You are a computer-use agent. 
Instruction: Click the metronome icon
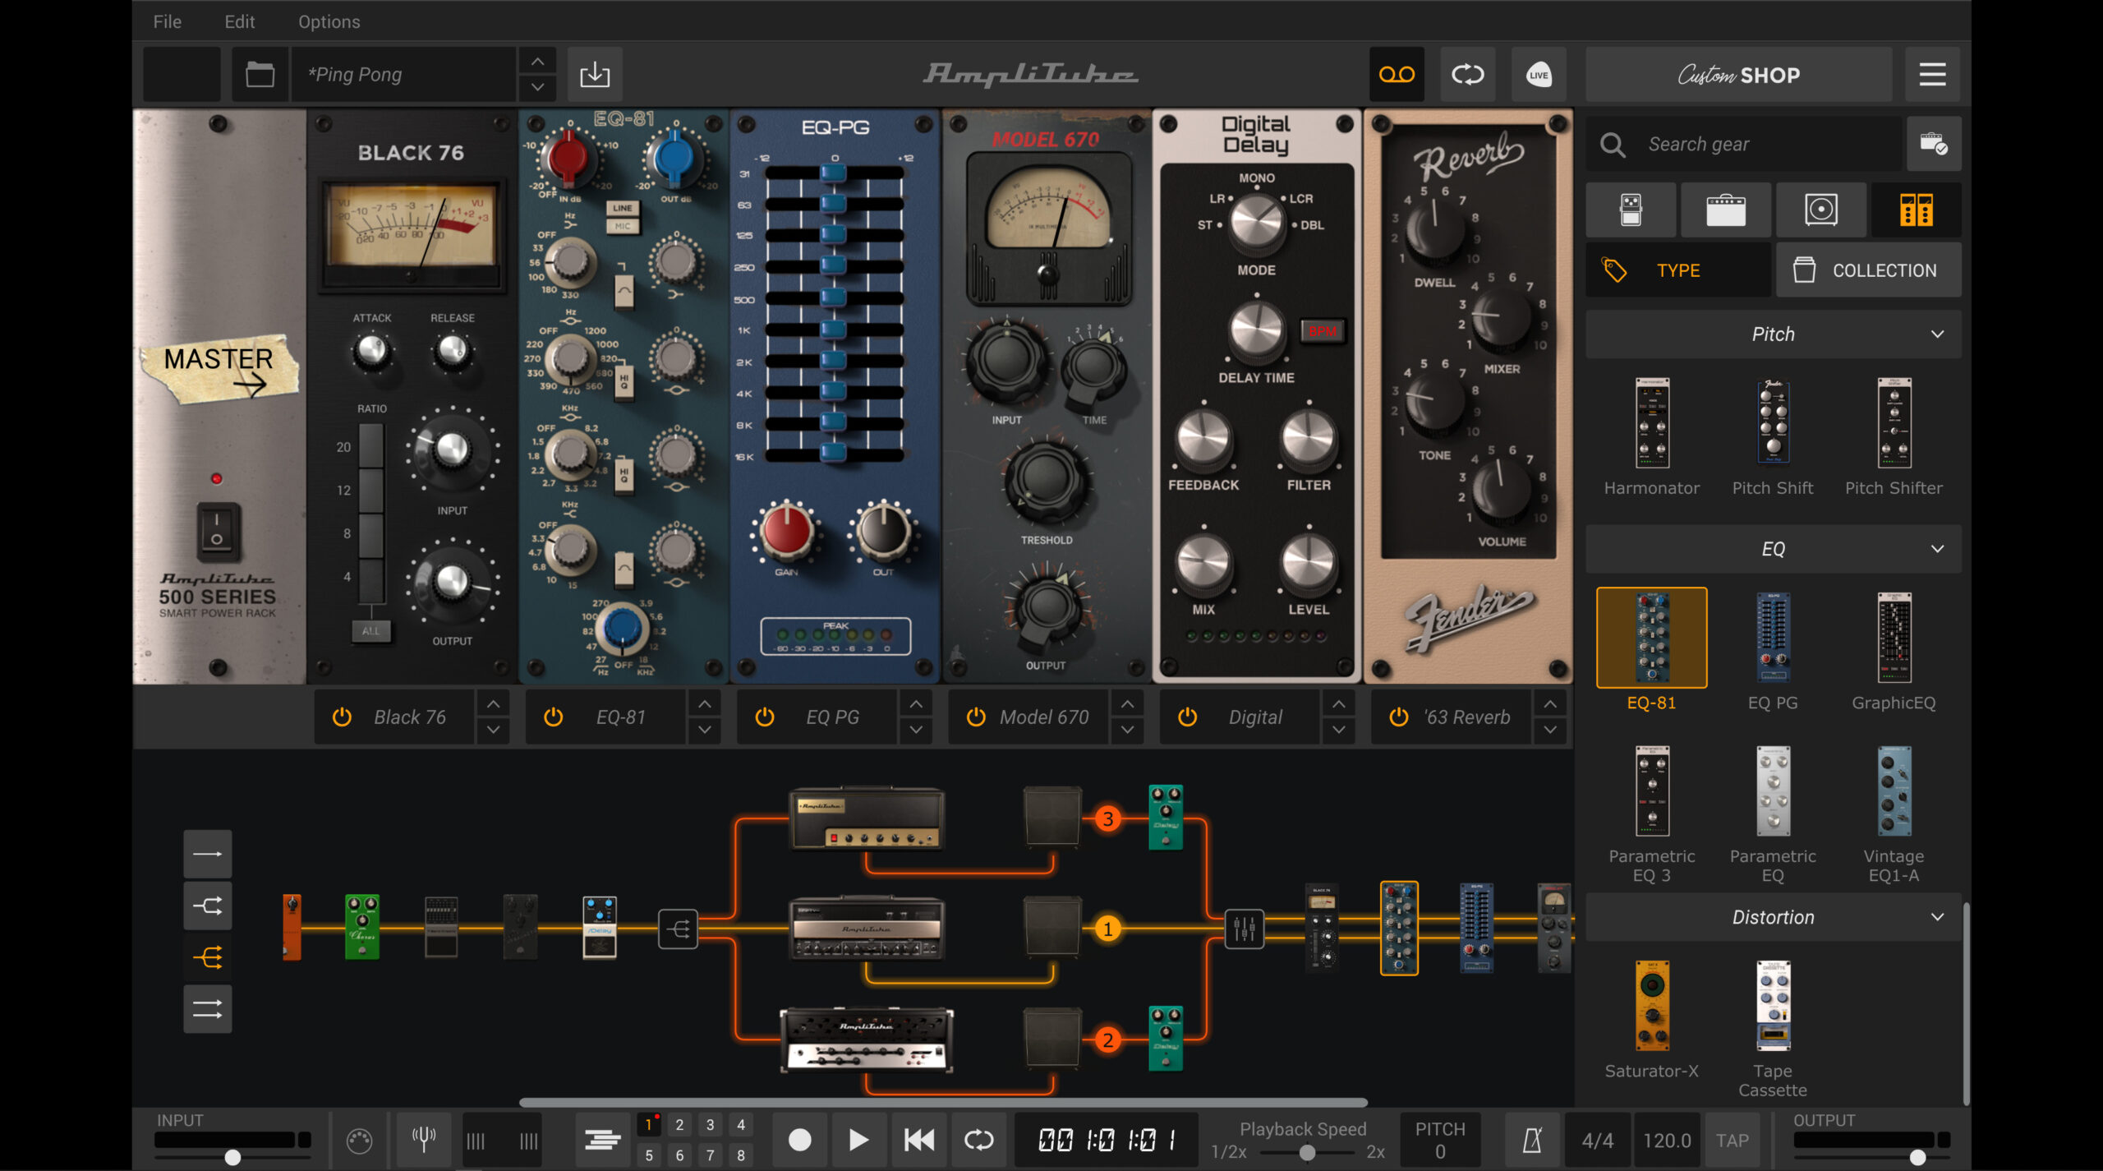pos(1532,1140)
